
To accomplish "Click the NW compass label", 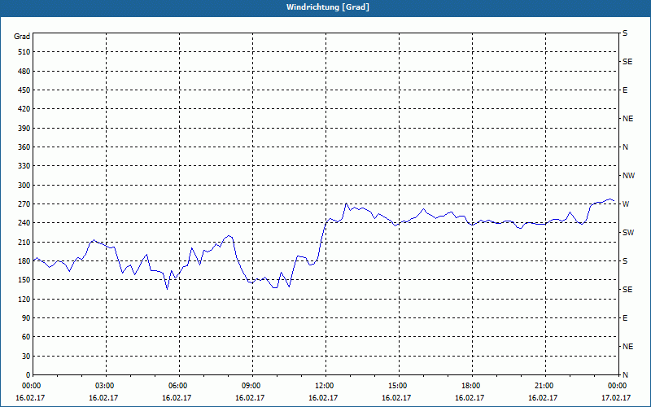I will click(628, 176).
